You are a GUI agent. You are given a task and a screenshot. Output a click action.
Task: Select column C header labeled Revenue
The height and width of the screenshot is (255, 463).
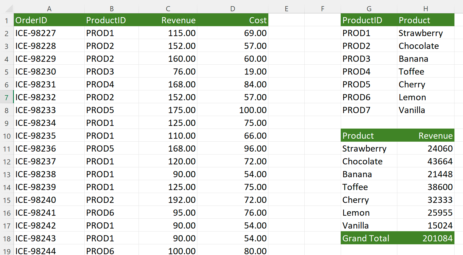[168, 8]
